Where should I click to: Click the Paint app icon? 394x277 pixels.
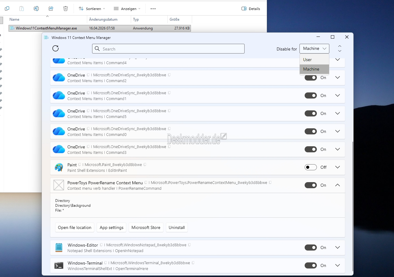click(59, 167)
